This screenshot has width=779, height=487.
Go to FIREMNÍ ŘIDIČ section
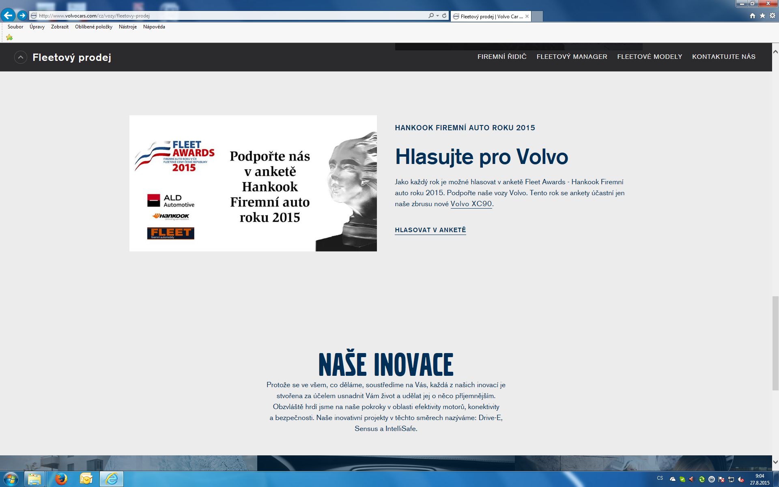click(502, 57)
